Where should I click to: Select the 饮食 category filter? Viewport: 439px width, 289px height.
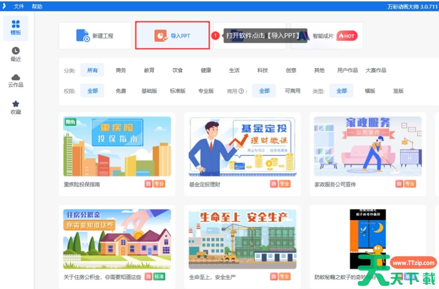pos(177,70)
